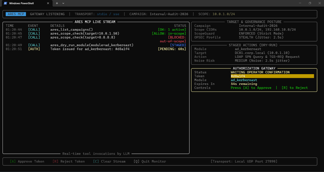
Task: Click the ares_scope_check target=8.8.8.8 entry
Action: 83,37
